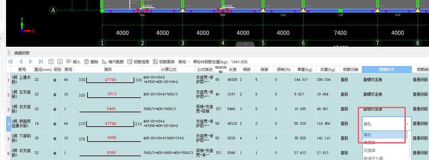Click the 根数 column header

pyautogui.click(x=247, y=69)
